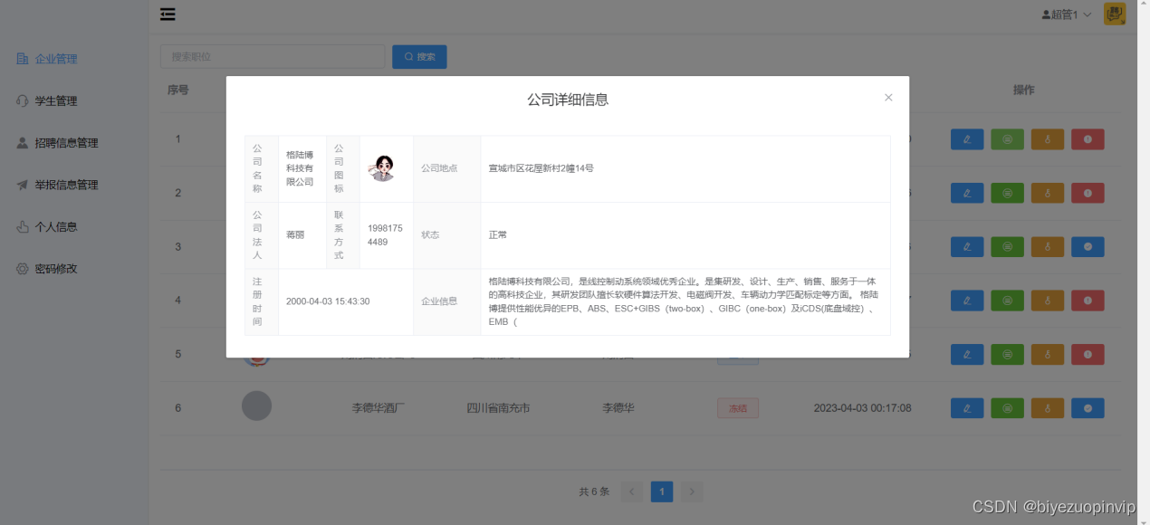Click the blue checkmark icon for 李德华酒厂
This screenshot has height=525, width=1150.
click(1088, 408)
